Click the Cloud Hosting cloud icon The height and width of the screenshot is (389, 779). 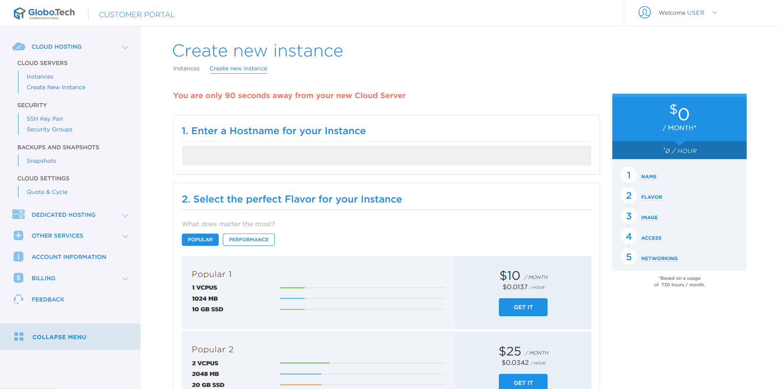point(19,47)
